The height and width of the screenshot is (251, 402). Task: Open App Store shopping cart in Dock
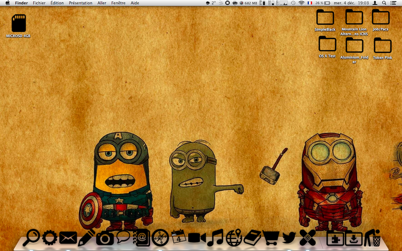pos(271,238)
